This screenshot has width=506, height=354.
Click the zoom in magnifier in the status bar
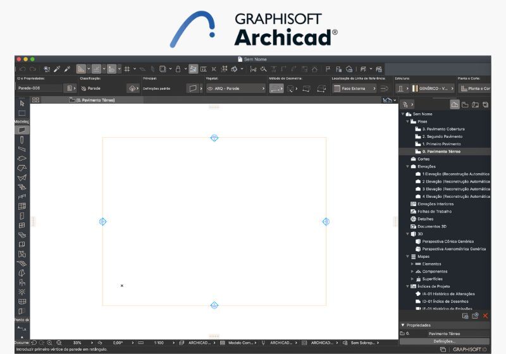point(49,343)
